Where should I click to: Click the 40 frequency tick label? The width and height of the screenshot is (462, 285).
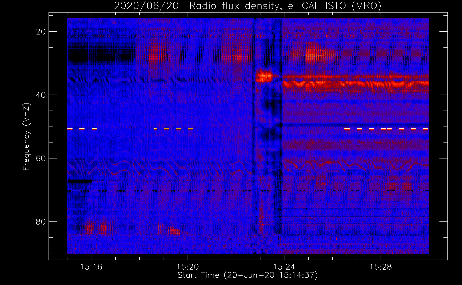pos(41,95)
